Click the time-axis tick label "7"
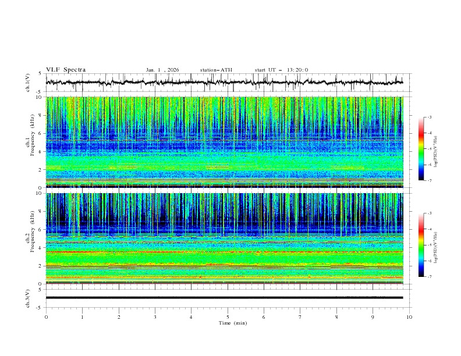This screenshot has width=461, height=356. tap(300, 317)
